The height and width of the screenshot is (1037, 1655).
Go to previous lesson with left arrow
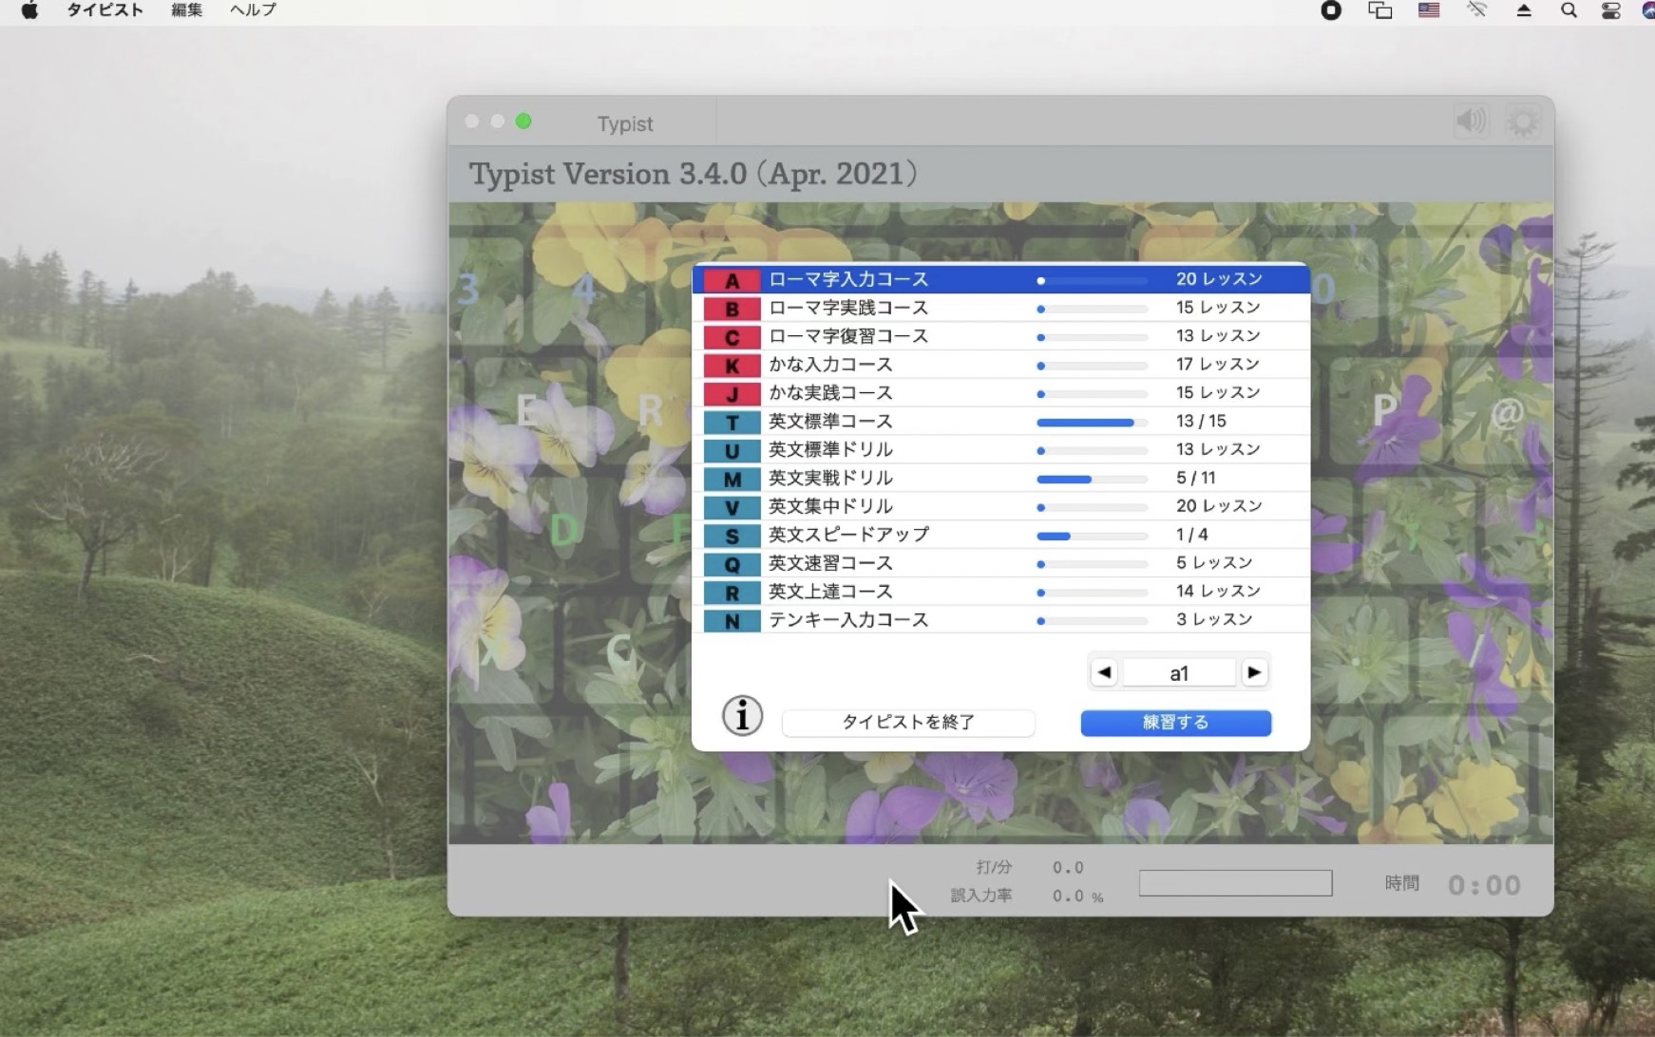pos(1104,672)
